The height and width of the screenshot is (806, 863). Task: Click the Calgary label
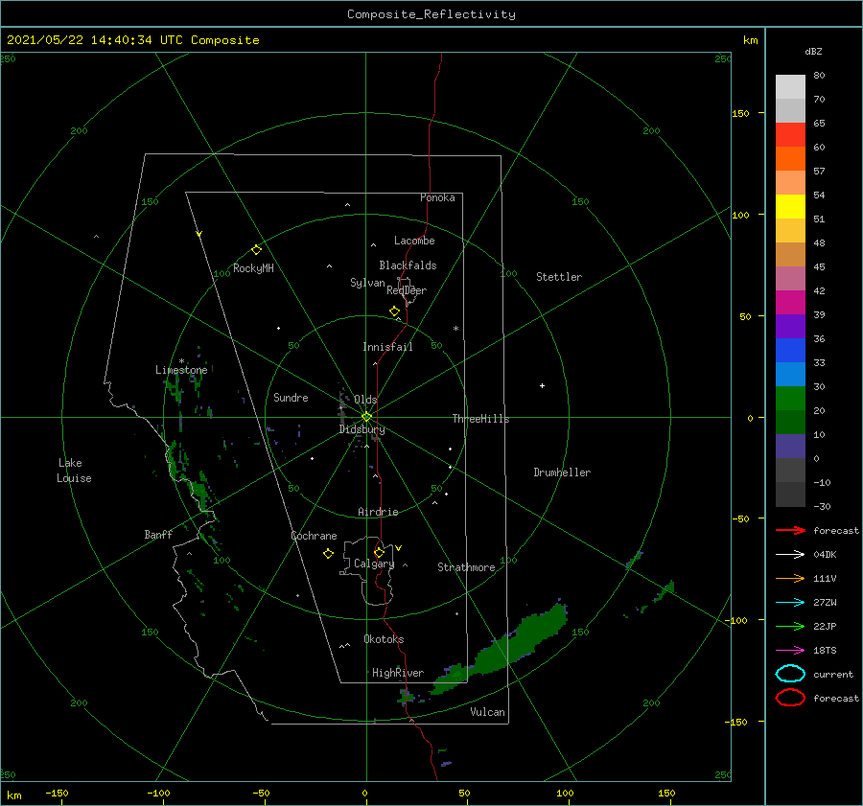coord(374,564)
